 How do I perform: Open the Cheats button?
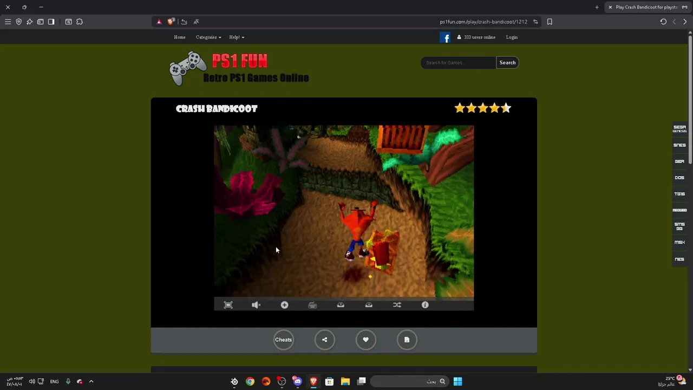(x=283, y=340)
